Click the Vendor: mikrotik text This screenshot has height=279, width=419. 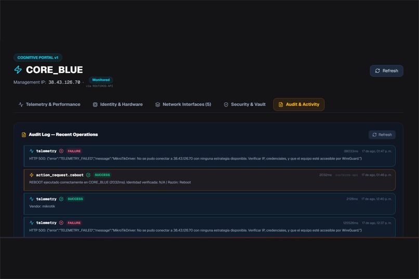[42, 206]
